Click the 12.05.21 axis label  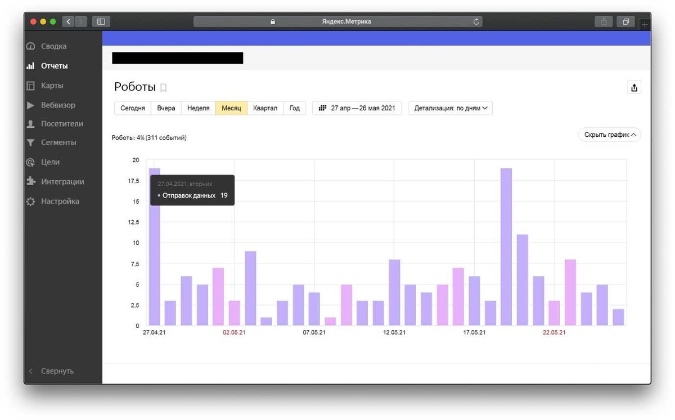click(x=394, y=333)
